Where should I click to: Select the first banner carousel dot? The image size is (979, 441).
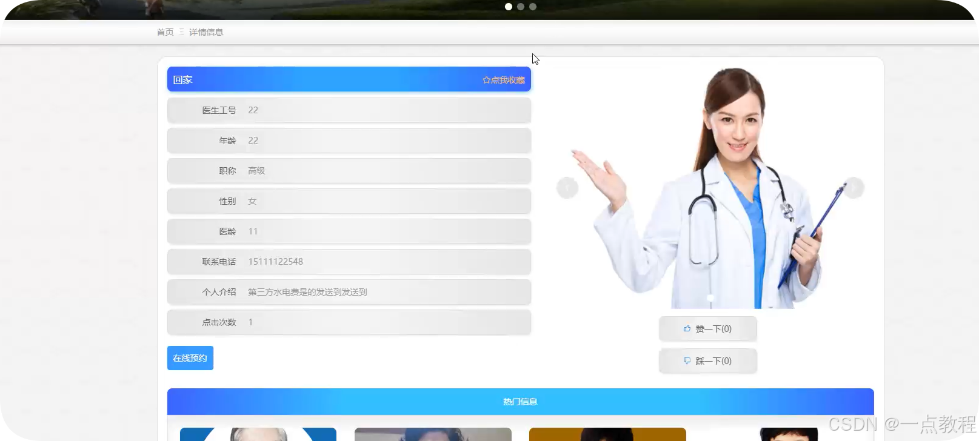coord(509,7)
